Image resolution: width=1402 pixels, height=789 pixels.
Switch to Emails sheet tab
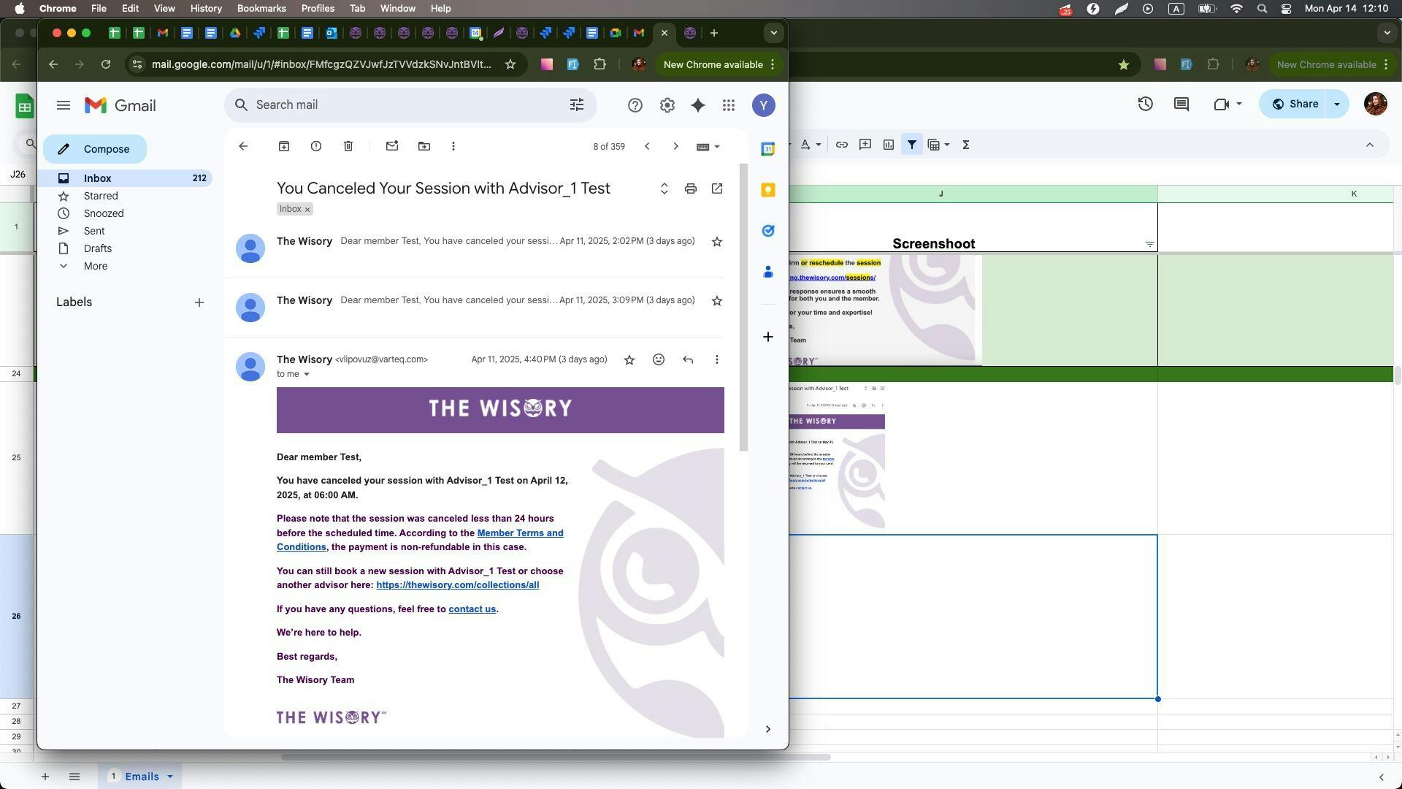tap(142, 777)
